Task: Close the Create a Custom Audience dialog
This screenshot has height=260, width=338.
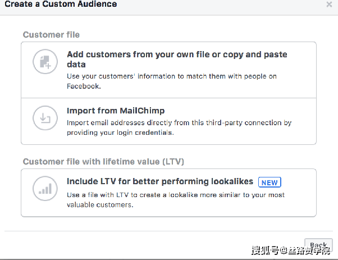Action: click(x=329, y=4)
